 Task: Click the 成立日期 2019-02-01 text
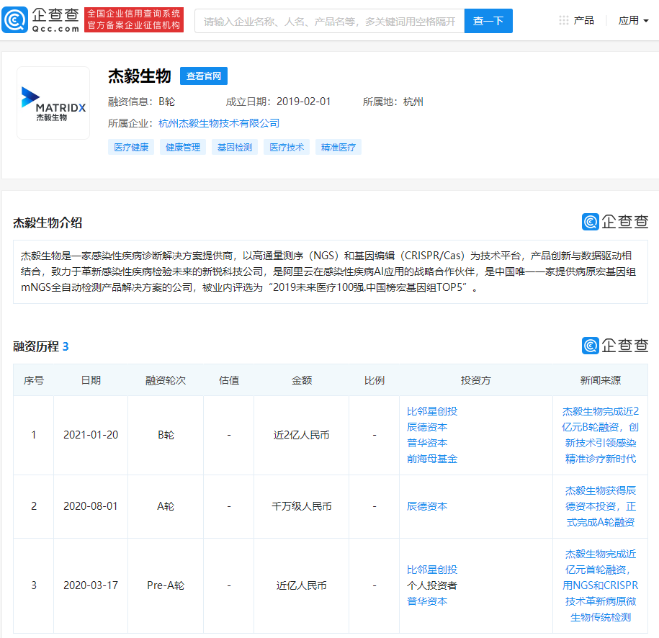(278, 102)
